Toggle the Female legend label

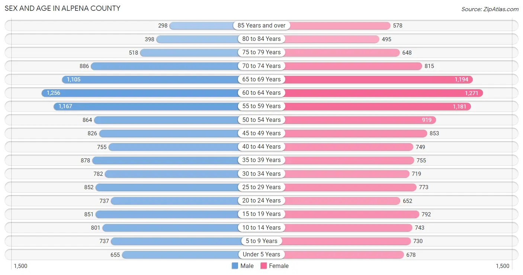pyautogui.click(x=279, y=266)
